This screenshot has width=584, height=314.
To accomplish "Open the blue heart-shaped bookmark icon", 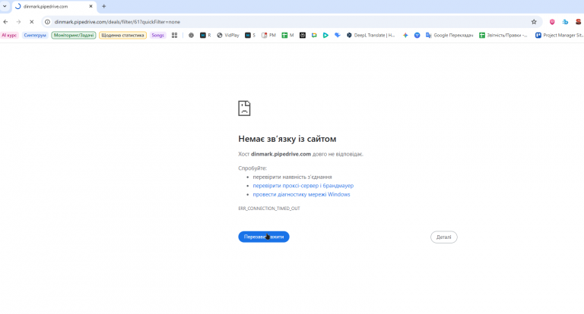I will point(338,36).
